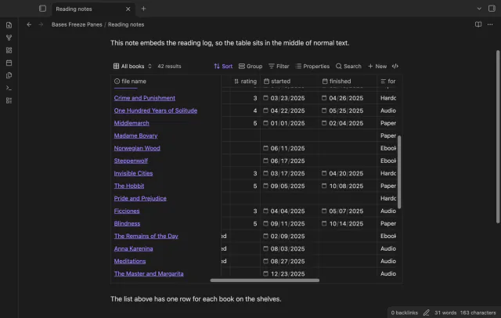This screenshot has height=318, width=501.
Task: Toggle the right sidebar panel icon
Action: [492, 9]
